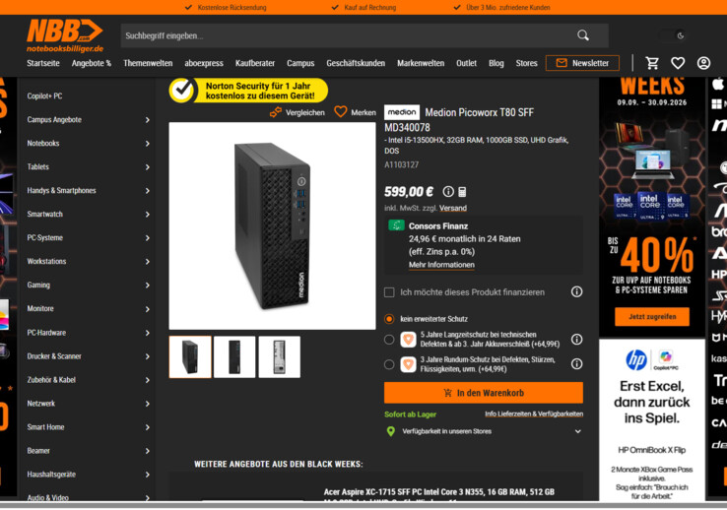Select 3 Jahre Rundum-Schutz radio option
Screen dimensions: 727x510
[x=389, y=364]
